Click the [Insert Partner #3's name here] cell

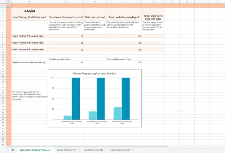[29, 49]
